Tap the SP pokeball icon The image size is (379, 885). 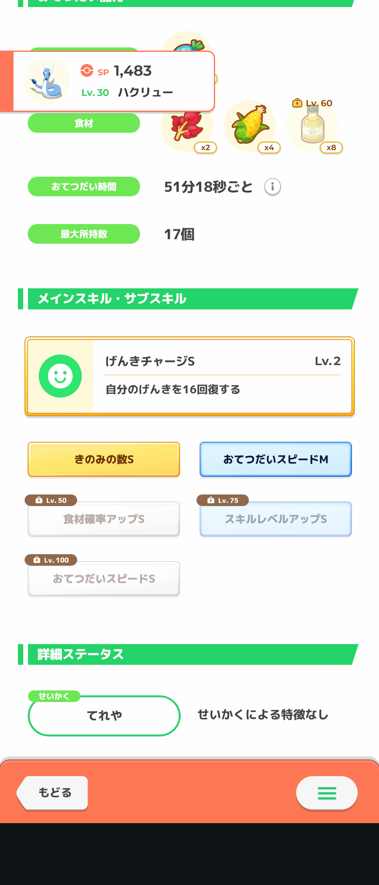[x=87, y=71]
